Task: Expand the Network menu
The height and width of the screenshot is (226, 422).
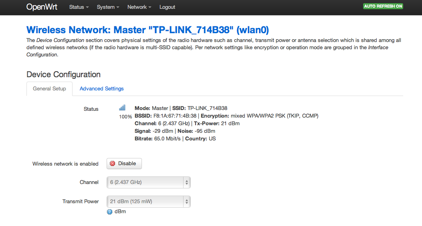Action: coord(139,7)
